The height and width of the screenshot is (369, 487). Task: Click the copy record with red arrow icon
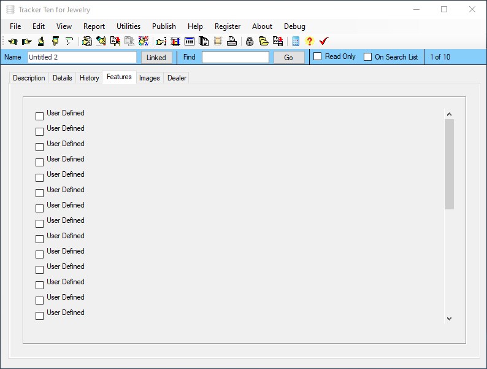115,41
